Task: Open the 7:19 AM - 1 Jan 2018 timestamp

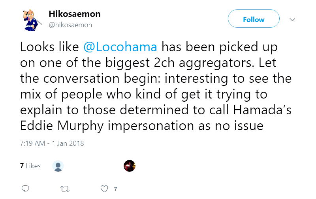Action: (x=52, y=143)
